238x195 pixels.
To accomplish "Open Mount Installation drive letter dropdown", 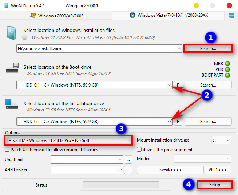I will click(x=228, y=140).
